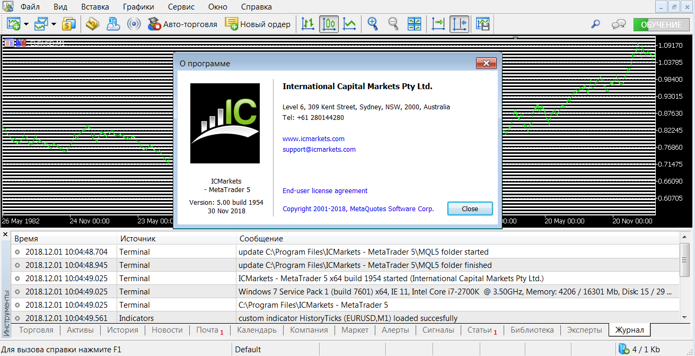Click the Новый ордер button

258,24
